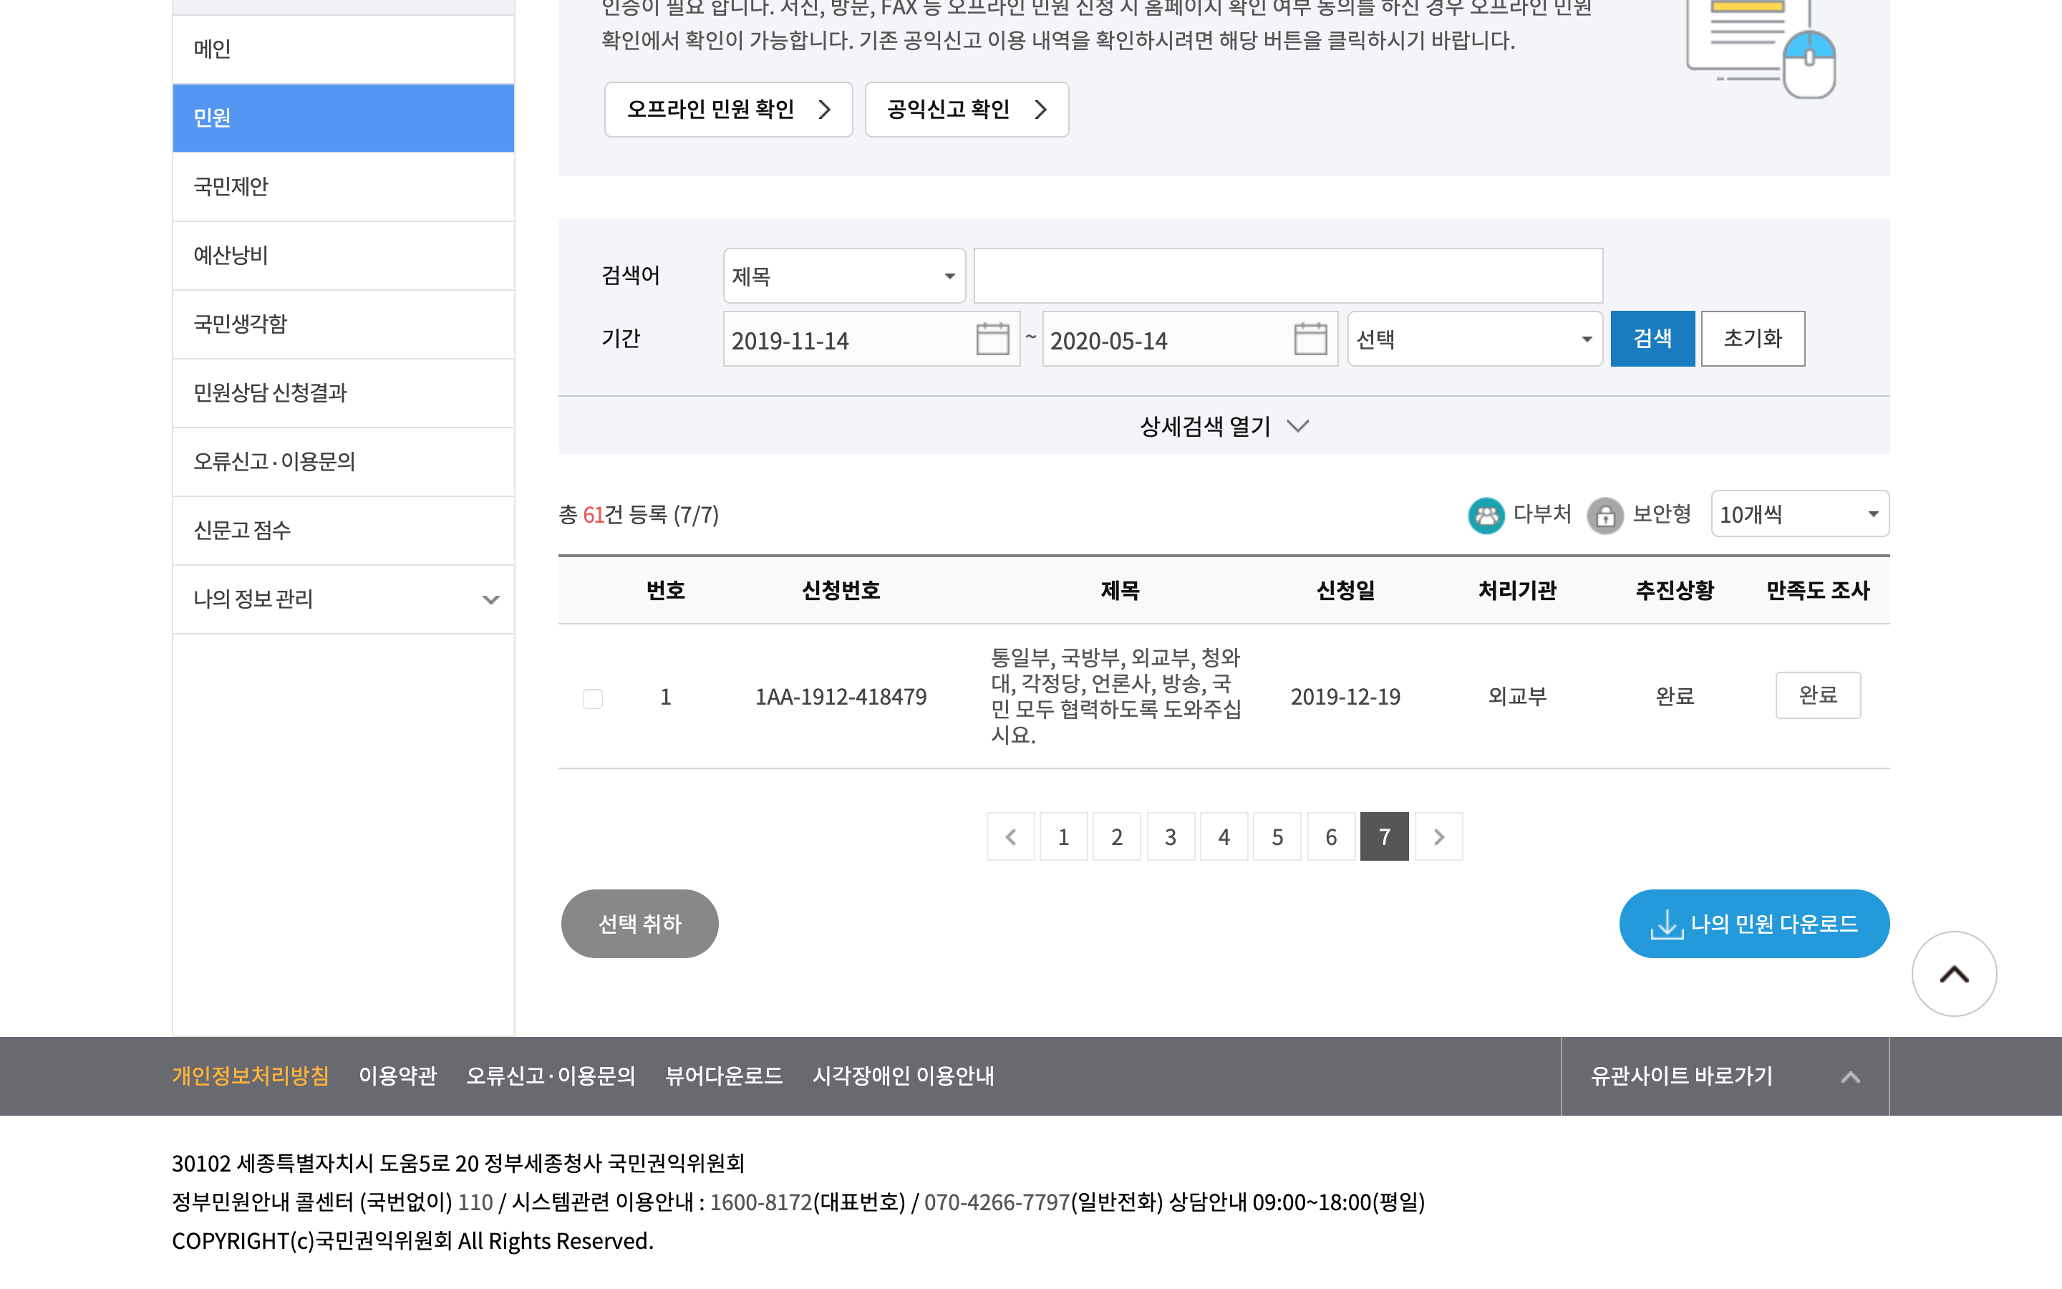This screenshot has width=2062, height=1289.
Task: Click the 신청일 column header
Action: pos(1345,590)
